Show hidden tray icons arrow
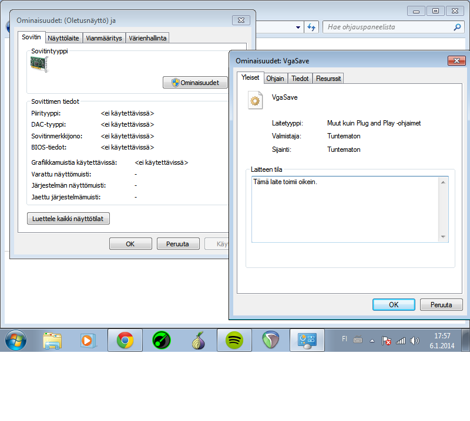The image size is (470, 421). [372, 341]
